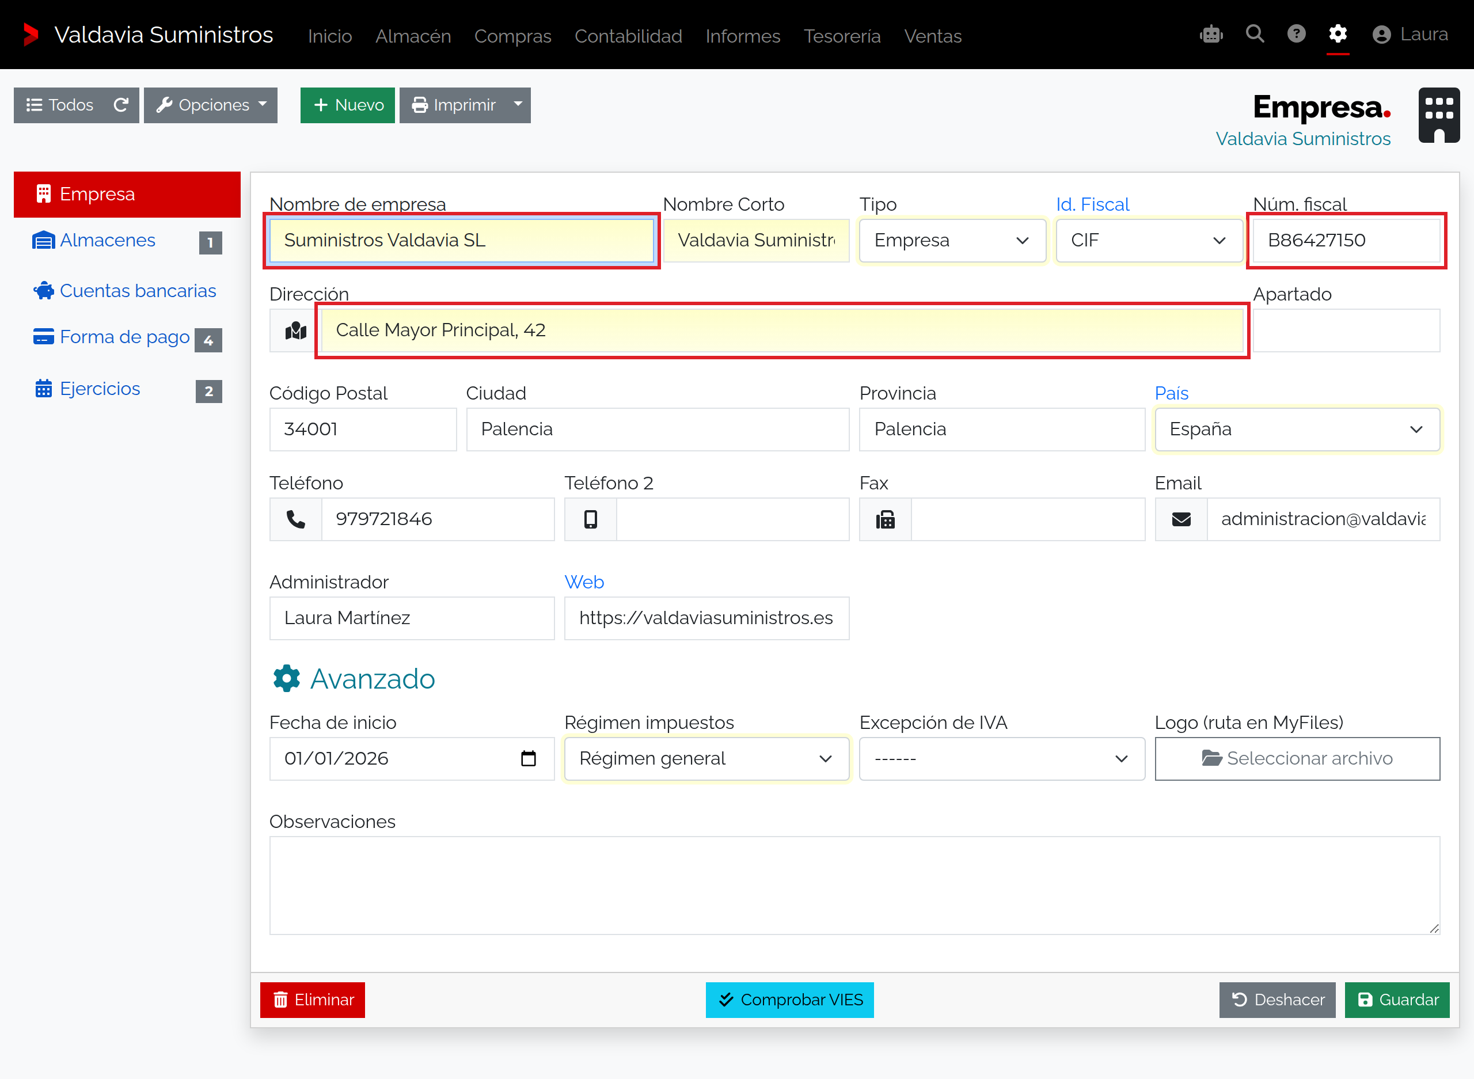Open the help question mark icon

1296,34
